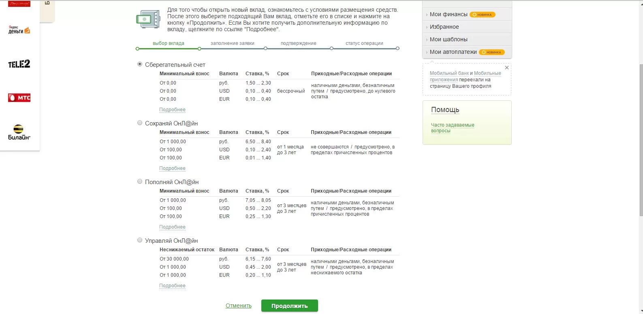This screenshot has width=643, height=314.
Task: Click the От 30 000,00 value
Action: pyautogui.click(x=174, y=259)
